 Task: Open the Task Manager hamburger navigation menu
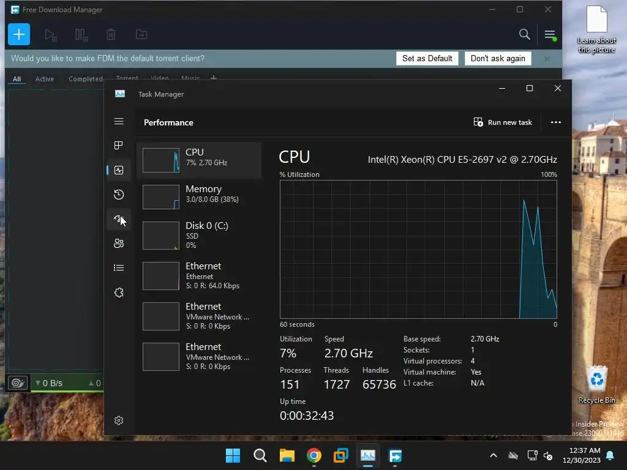tap(119, 121)
